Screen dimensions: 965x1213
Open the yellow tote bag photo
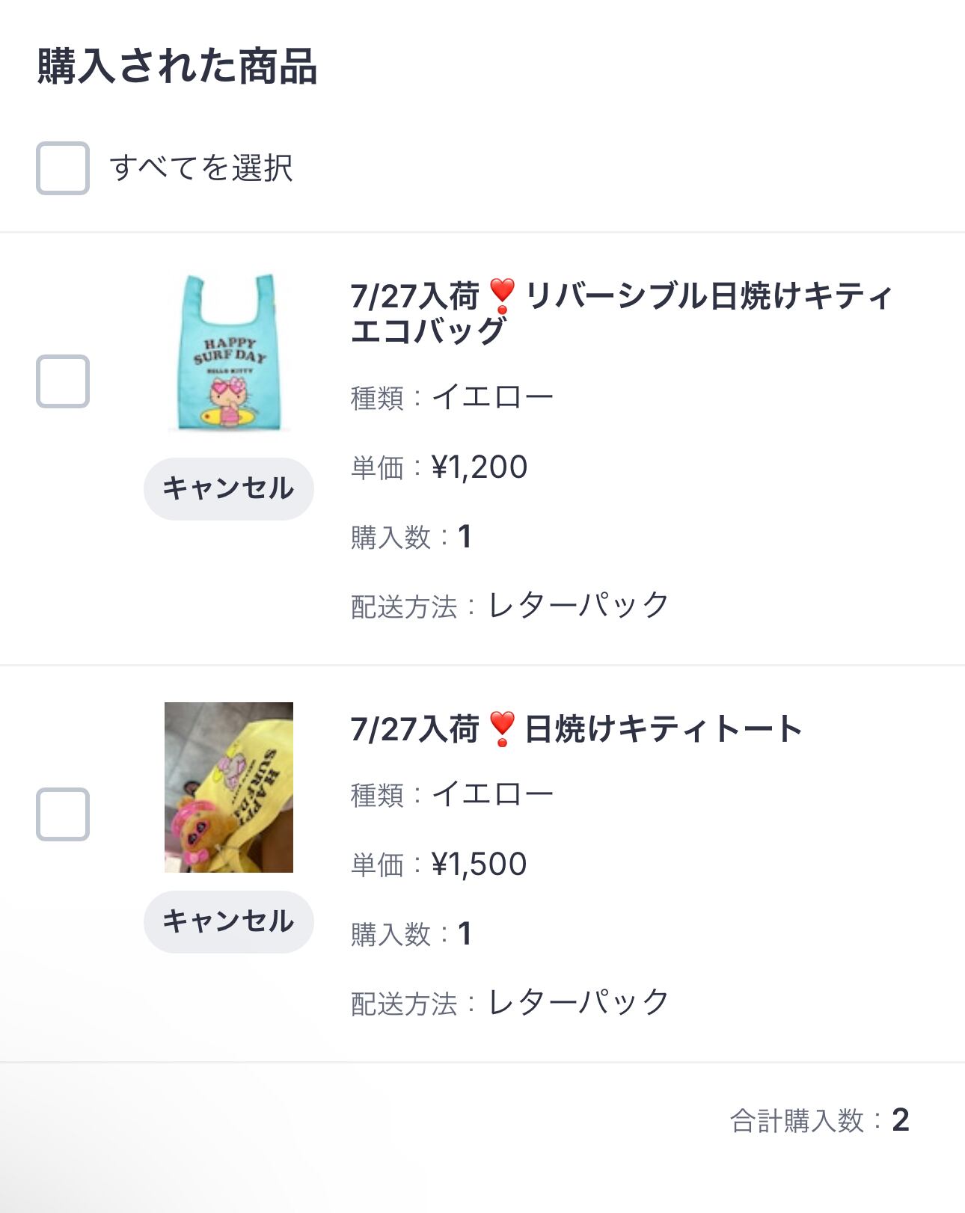228,787
